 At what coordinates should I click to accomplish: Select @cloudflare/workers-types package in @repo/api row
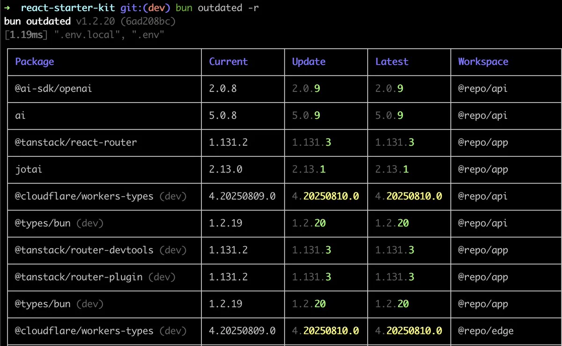(101, 196)
